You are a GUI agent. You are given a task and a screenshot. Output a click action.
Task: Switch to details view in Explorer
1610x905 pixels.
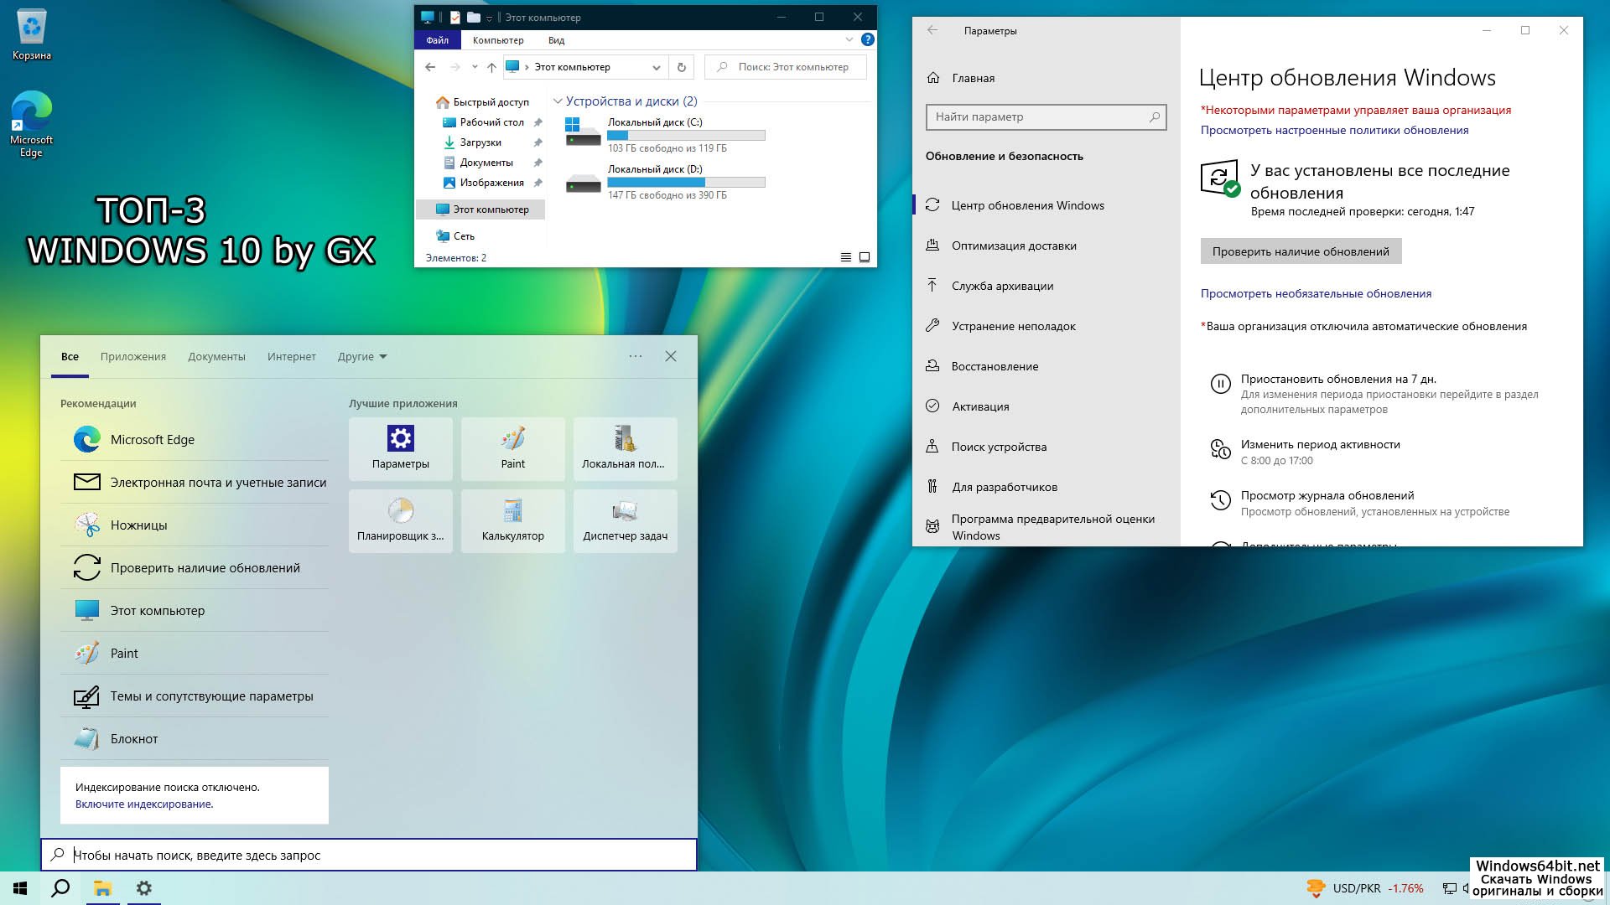[x=846, y=257]
